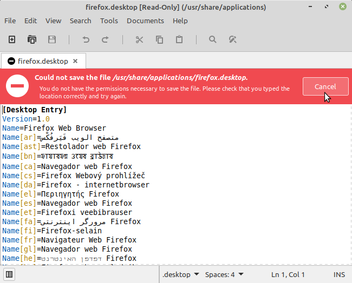This screenshot has width=352, height=283.
Task: Close the window with green X button
Action: point(343,6)
